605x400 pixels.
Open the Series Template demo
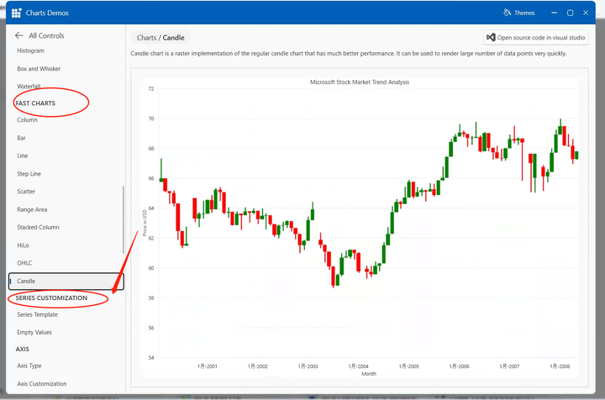pos(38,314)
